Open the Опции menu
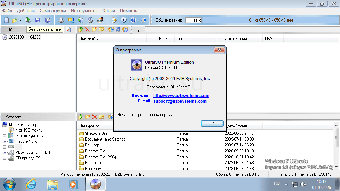340x191 pixels. [x=108, y=11]
